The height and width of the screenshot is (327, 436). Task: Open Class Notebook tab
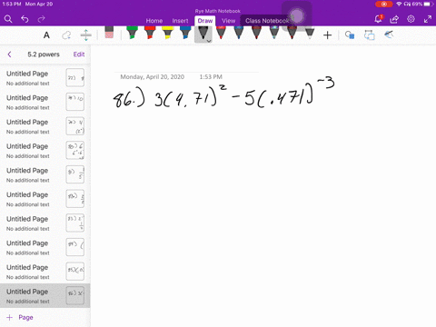coord(267,21)
